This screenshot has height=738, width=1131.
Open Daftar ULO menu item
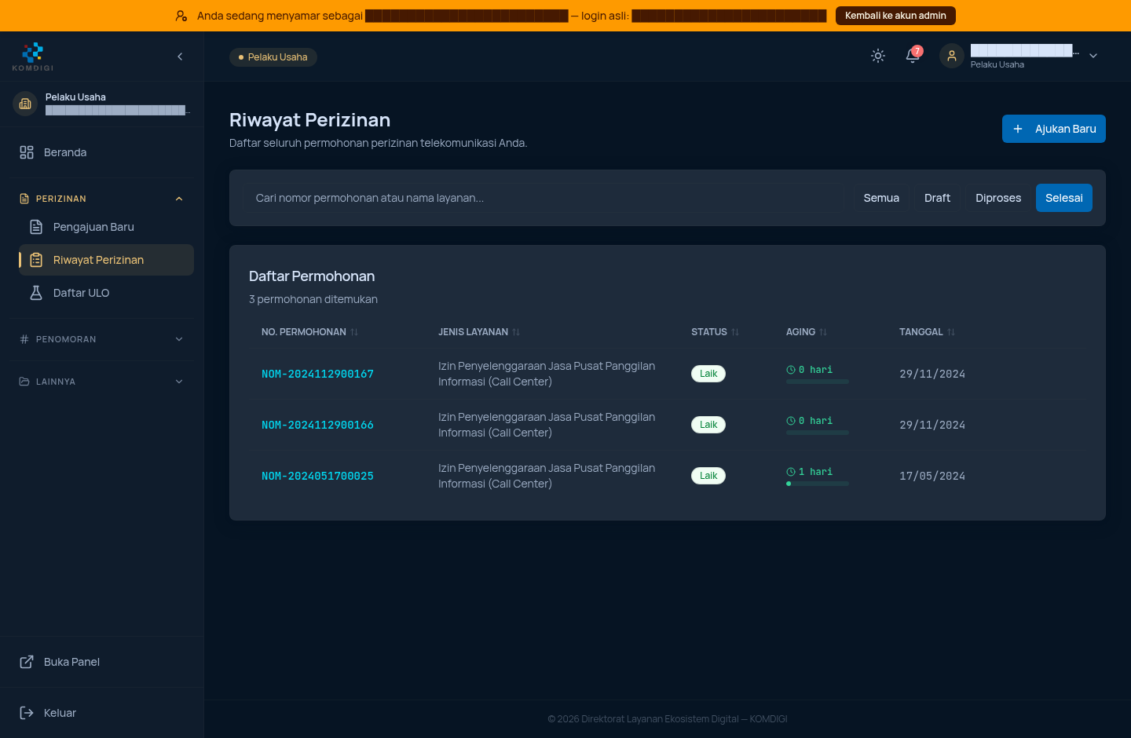(x=107, y=293)
